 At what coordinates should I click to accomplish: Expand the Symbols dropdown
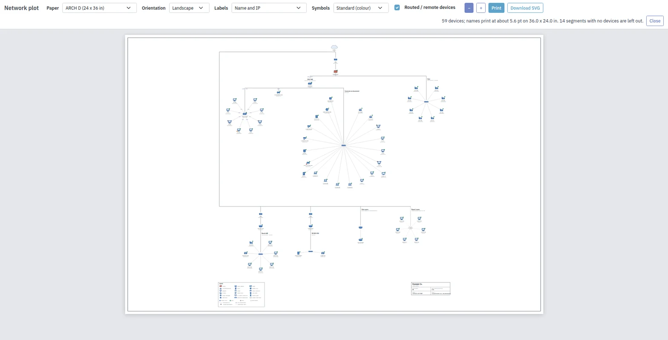tap(361, 8)
